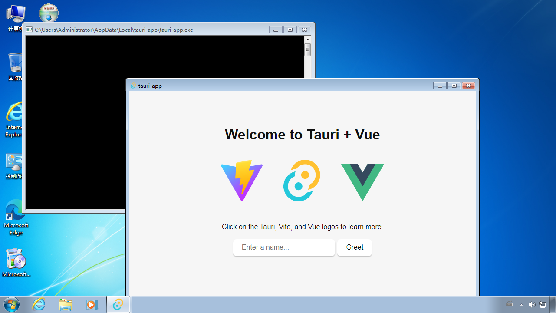This screenshot has height=313, width=556.
Task: Click the tauri-app window title icon
Action: point(133,86)
